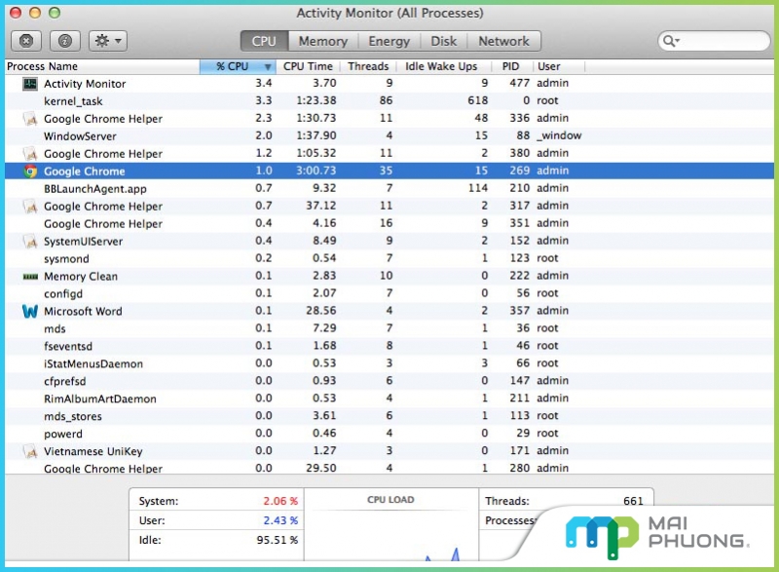Select the configd process row
The width and height of the screenshot is (779, 572).
click(x=389, y=293)
